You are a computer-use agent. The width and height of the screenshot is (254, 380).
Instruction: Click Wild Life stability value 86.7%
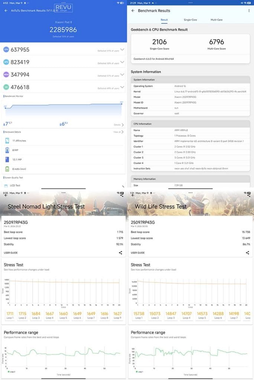pyautogui.click(x=247, y=244)
